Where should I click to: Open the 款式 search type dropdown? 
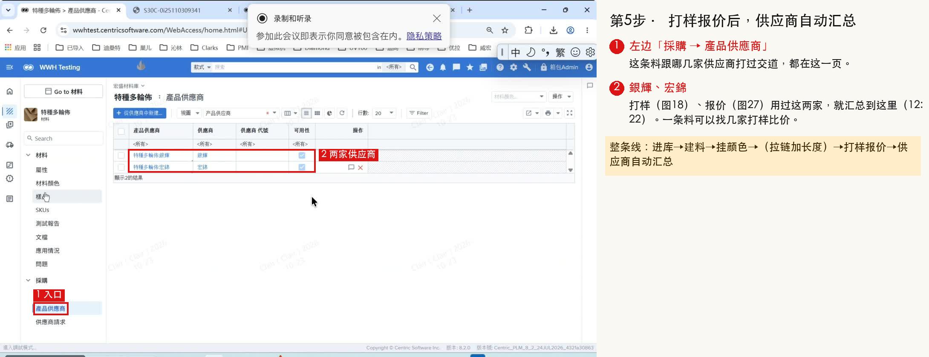(202, 67)
